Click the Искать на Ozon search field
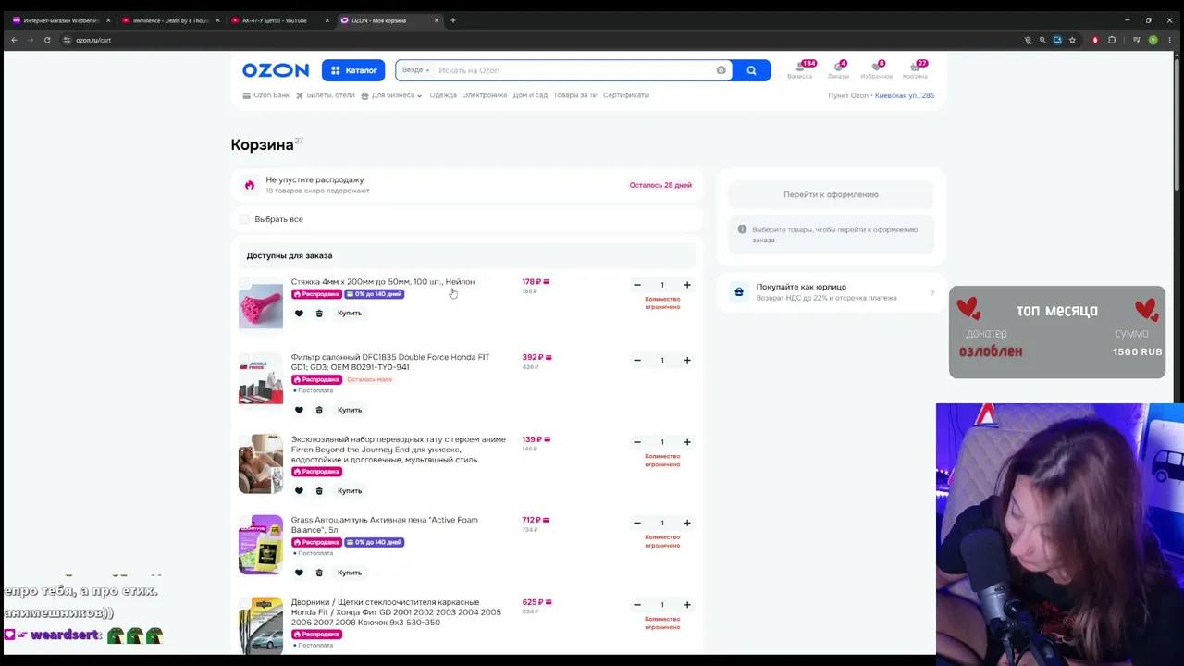 [573, 70]
